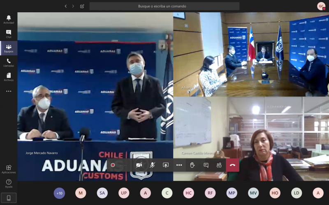Switch to Equipos in the sidebar
This screenshot has width=329, height=205.
tap(9, 48)
